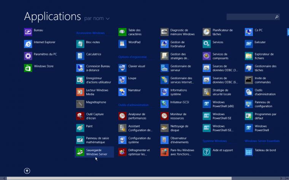The height and width of the screenshot is (180, 289).
Task: Start Narrateur
Action: click(x=122, y=92)
